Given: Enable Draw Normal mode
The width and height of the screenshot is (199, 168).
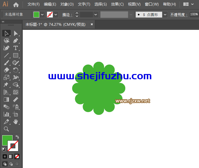Looking at the screenshot, I should click(5, 164).
